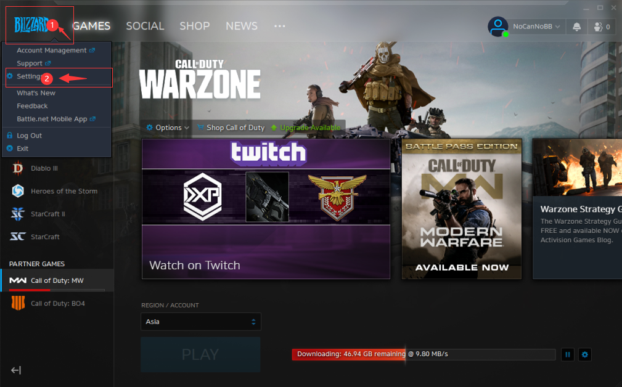Choose Settings from the Blizzard menu

(29, 76)
